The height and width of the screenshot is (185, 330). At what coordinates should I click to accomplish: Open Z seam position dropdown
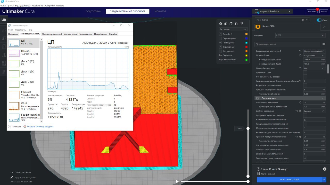point(315,55)
